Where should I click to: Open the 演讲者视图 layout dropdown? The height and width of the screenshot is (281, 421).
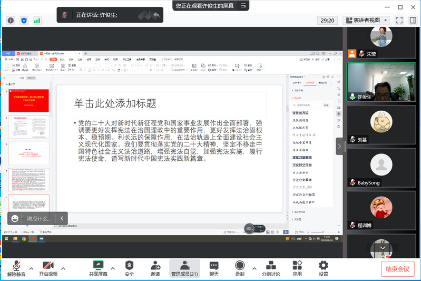(x=366, y=21)
